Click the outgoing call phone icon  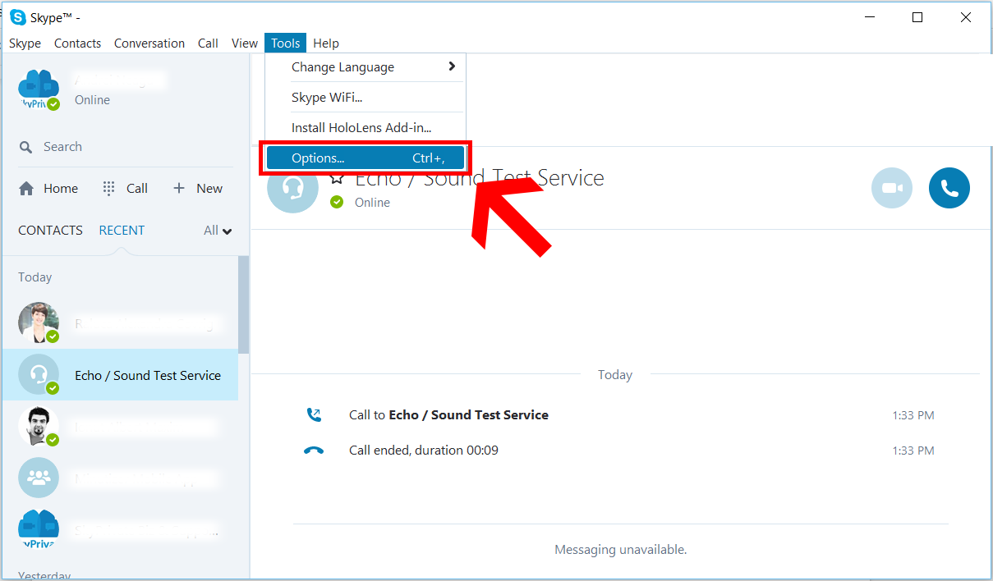coord(314,415)
